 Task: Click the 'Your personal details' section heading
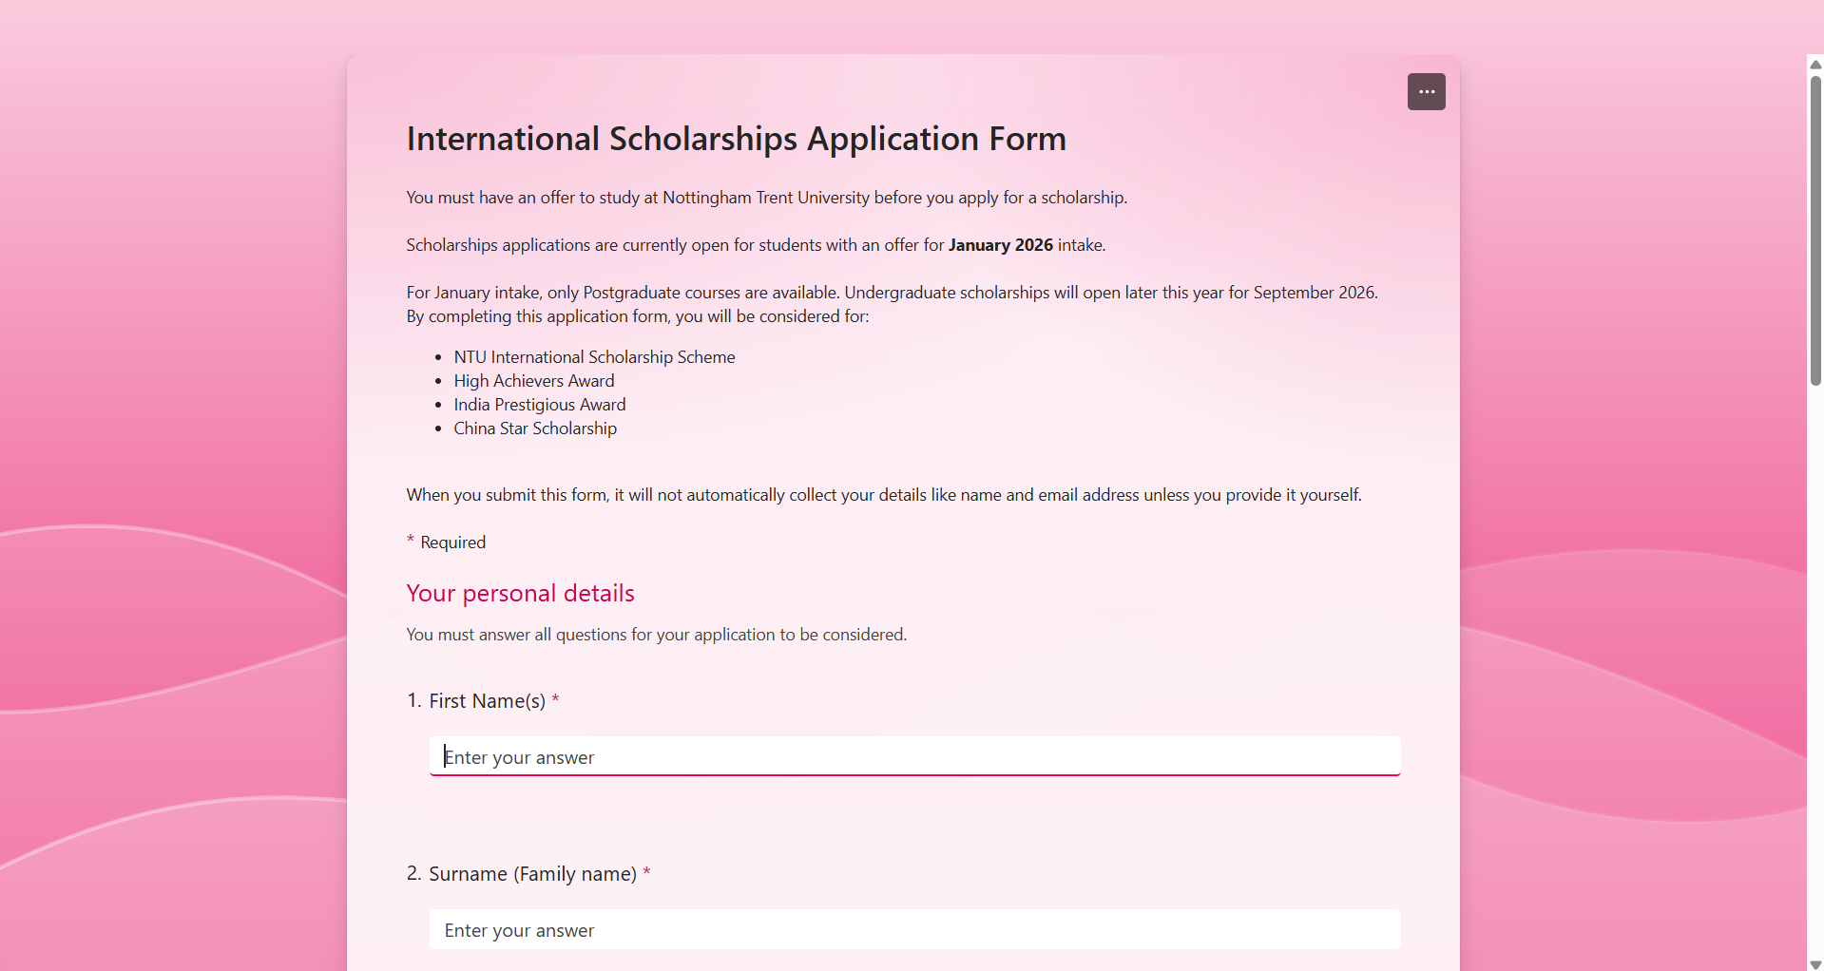pyautogui.click(x=520, y=594)
